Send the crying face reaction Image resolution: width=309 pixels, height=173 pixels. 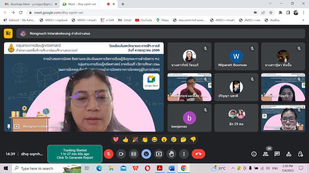click(174, 140)
